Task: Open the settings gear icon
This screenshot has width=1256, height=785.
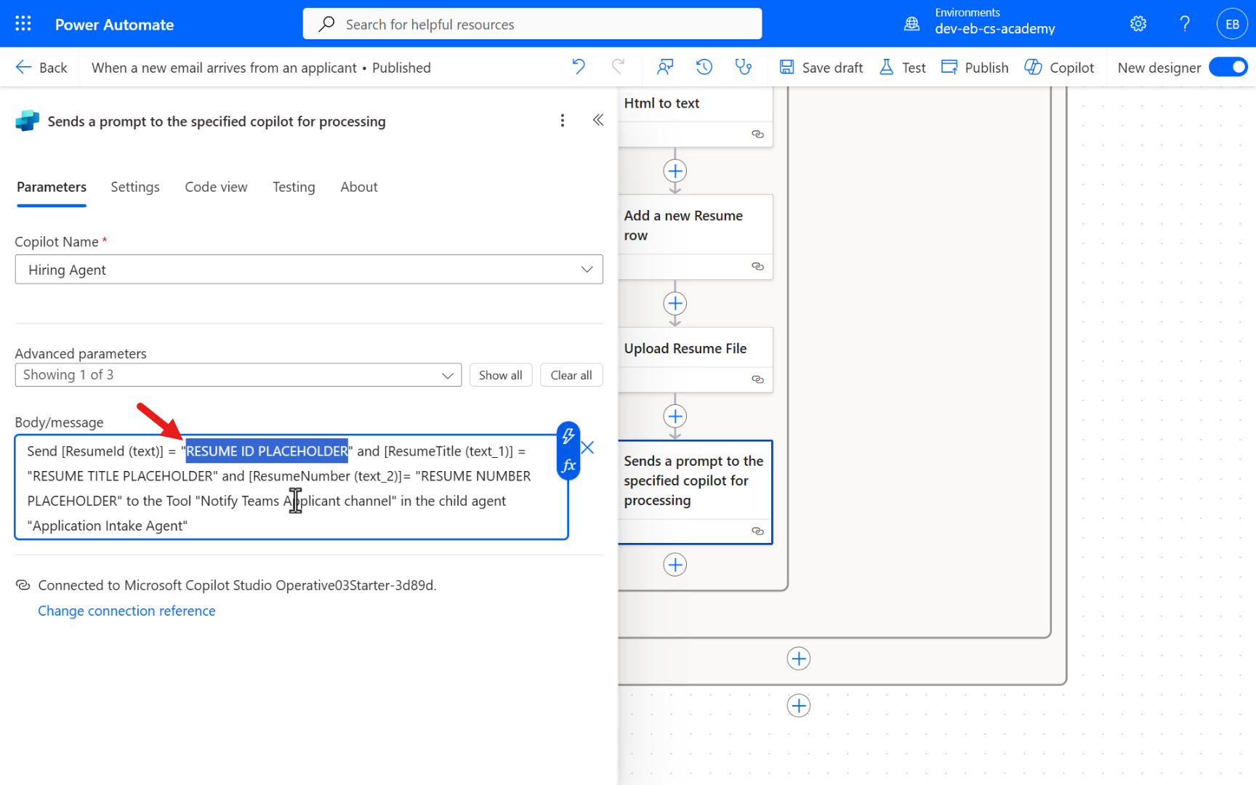Action: click(1138, 24)
